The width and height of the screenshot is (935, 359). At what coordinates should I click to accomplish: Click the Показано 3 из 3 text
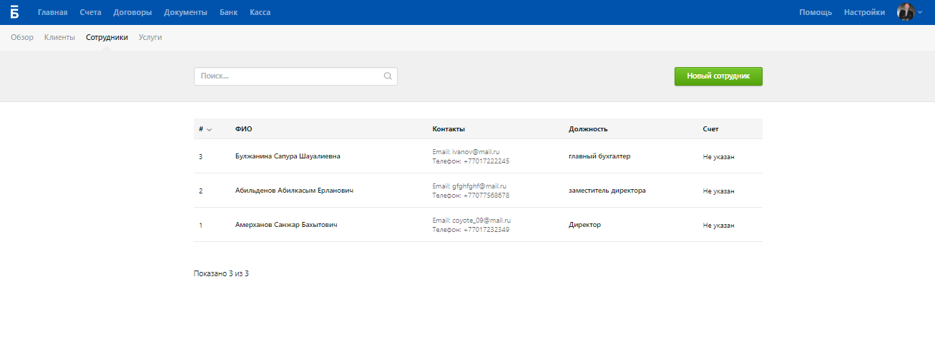pos(221,274)
